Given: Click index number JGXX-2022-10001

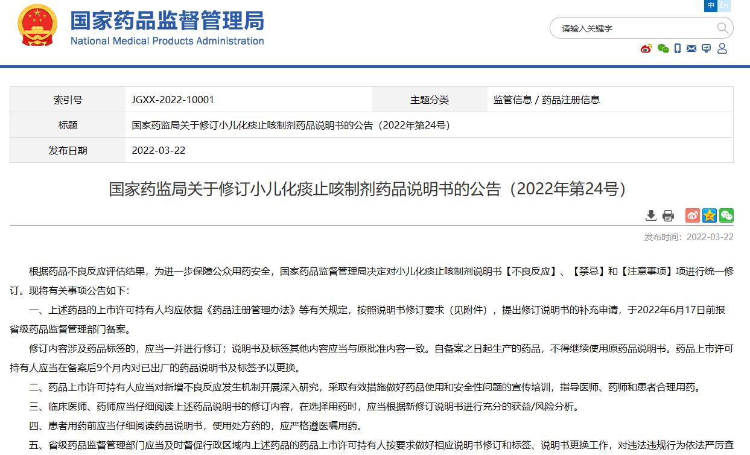Looking at the screenshot, I should (x=173, y=100).
